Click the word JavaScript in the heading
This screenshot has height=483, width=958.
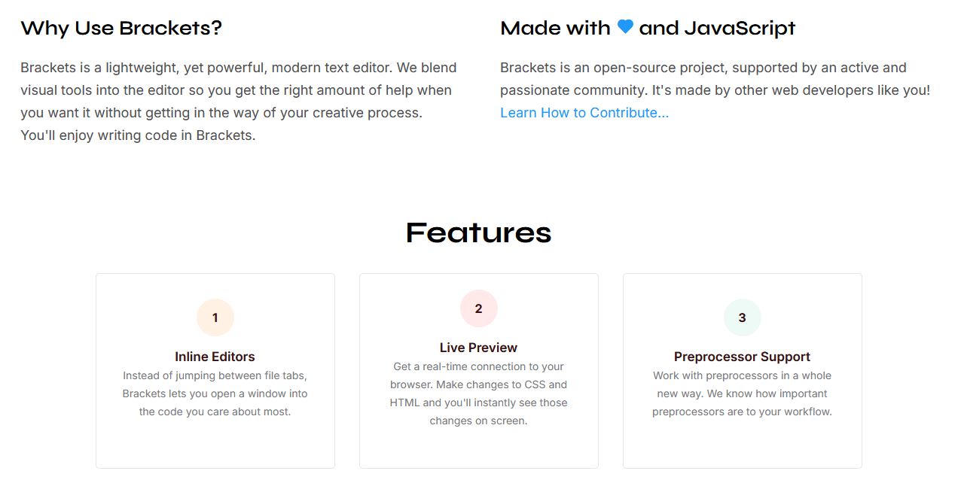740,29
